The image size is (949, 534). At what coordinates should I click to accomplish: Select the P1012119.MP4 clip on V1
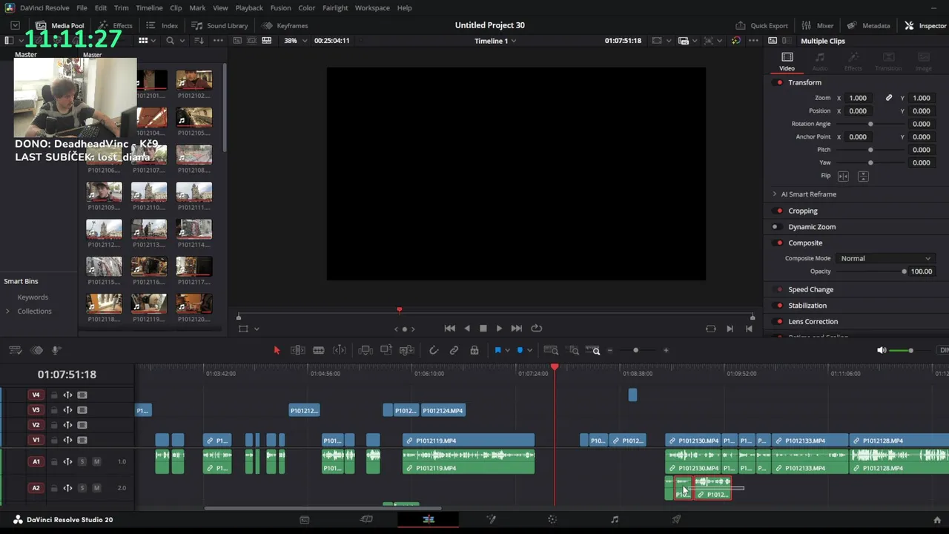(469, 441)
